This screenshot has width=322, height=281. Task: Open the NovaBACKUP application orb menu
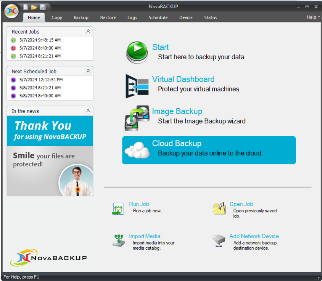(12, 11)
